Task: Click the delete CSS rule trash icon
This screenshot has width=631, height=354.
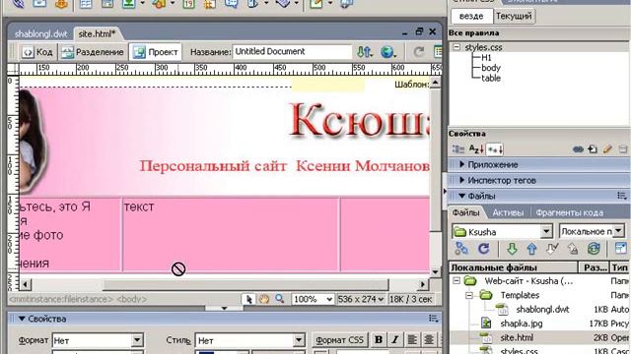Action: [x=622, y=149]
